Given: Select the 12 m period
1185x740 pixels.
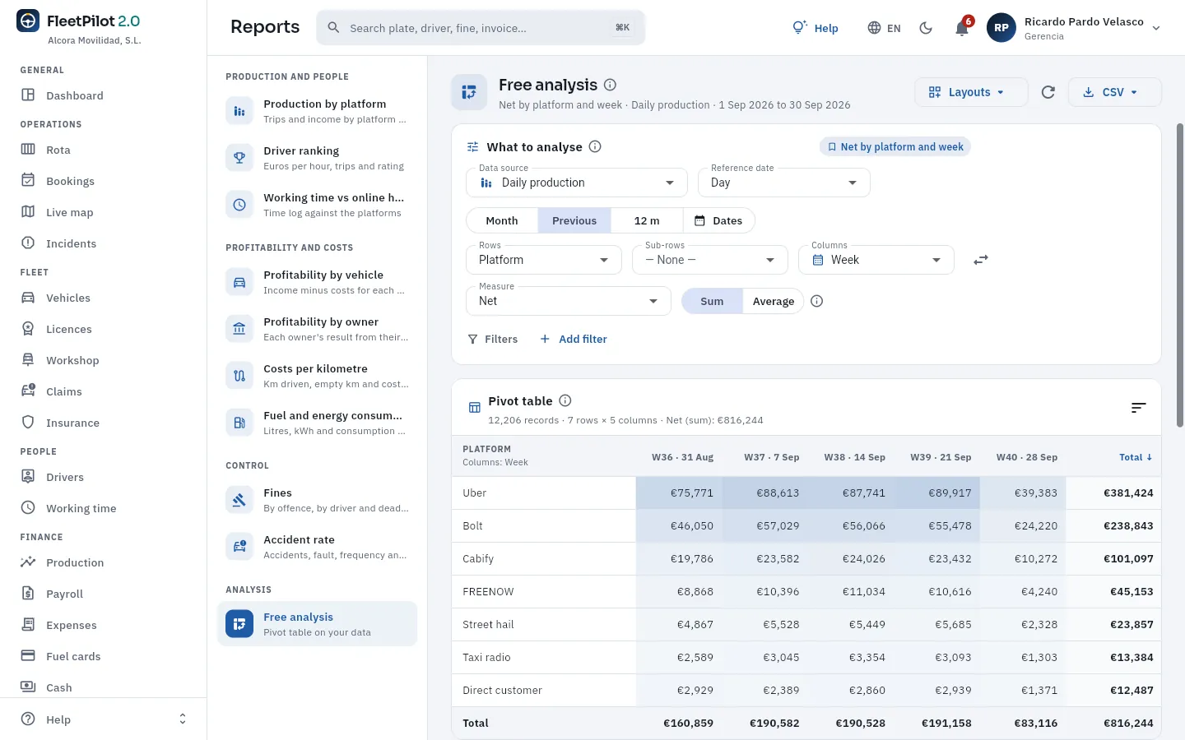Looking at the screenshot, I should [647, 220].
